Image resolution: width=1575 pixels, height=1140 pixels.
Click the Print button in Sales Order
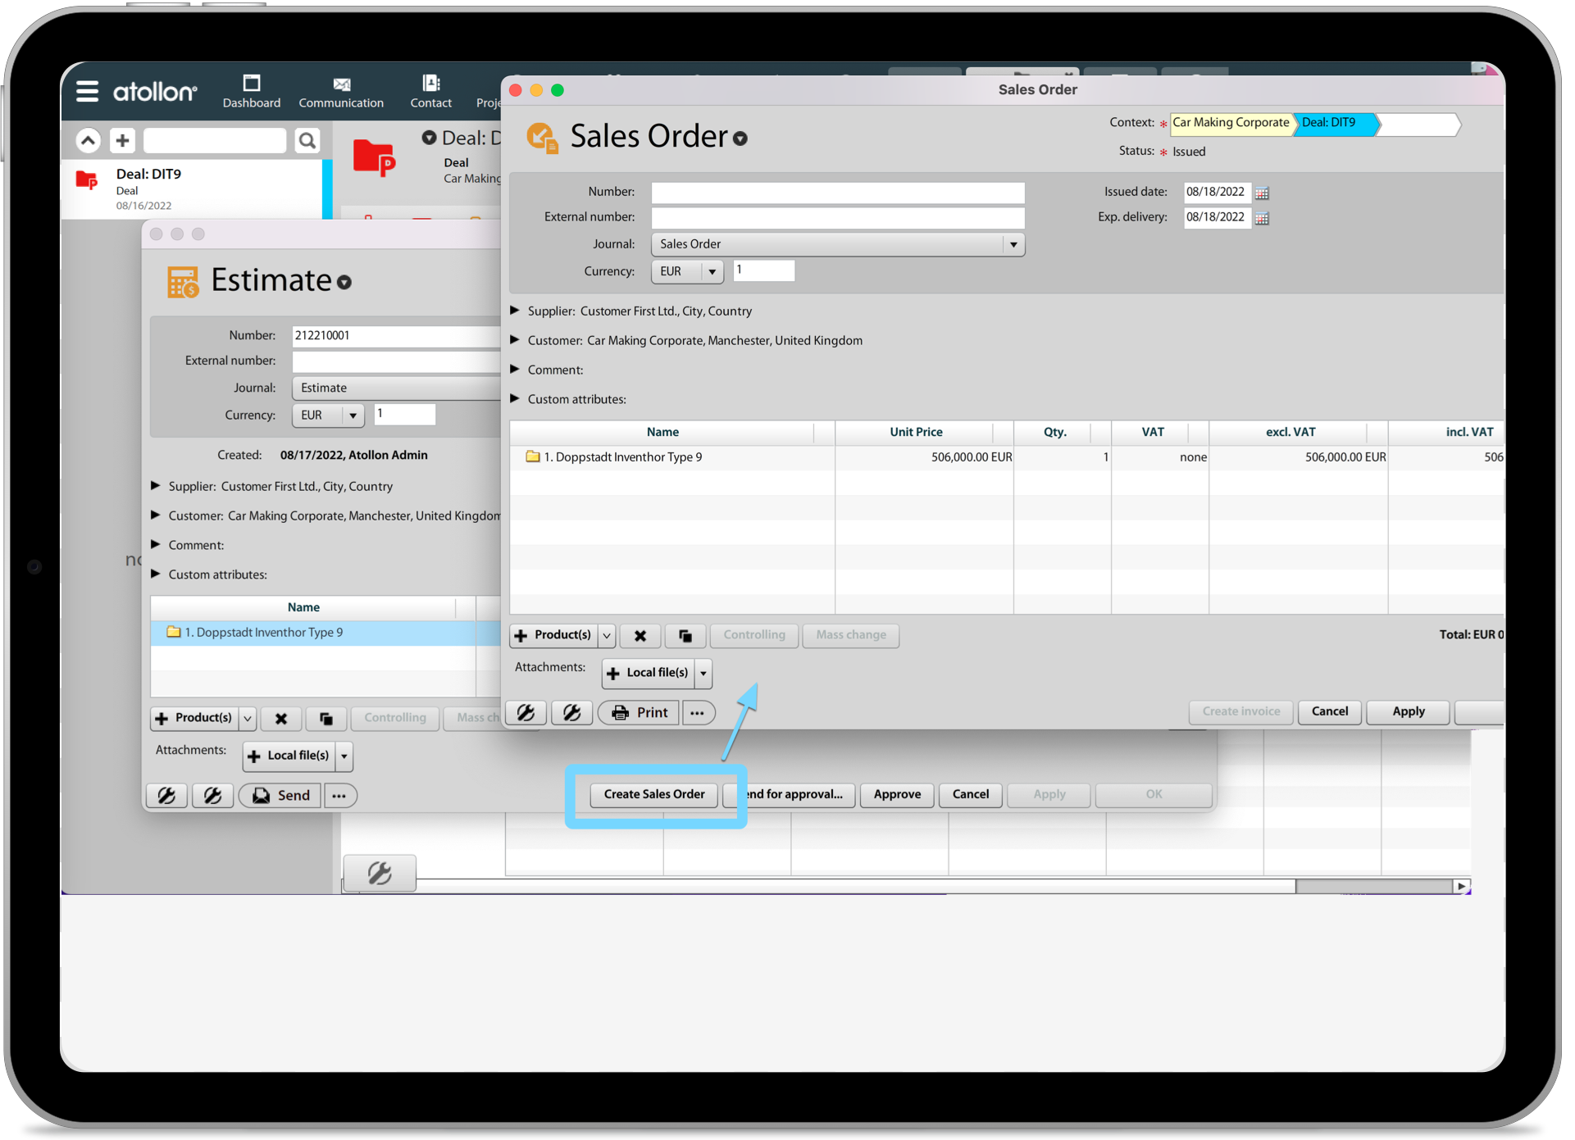pyautogui.click(x=640, y=712)
